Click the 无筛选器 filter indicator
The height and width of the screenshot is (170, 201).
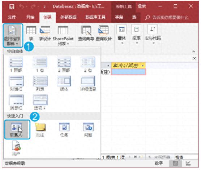[159, 157]
